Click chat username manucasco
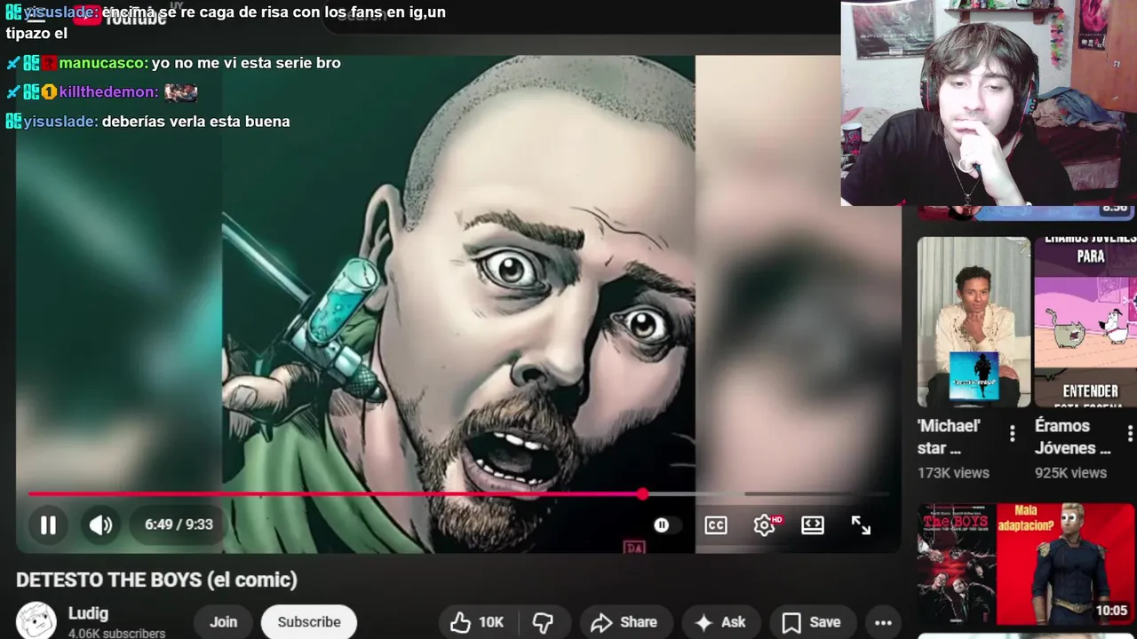1137x639 pixels. pos(103,63)
